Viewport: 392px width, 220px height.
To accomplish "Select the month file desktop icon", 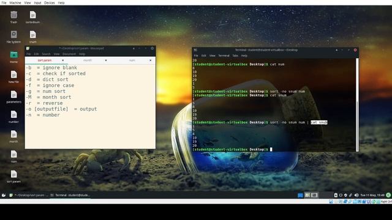I will coord(13,137).
